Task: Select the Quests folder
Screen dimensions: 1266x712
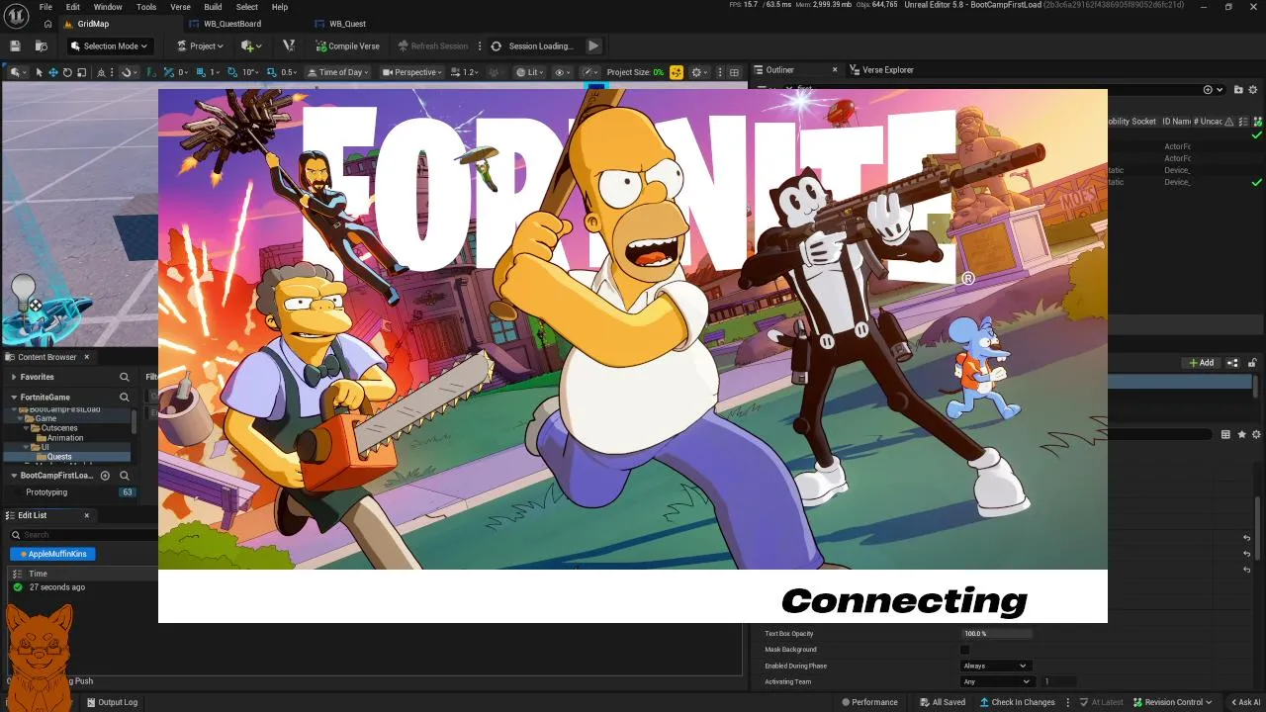Action: pyautogui.click(x=59, y=457)
